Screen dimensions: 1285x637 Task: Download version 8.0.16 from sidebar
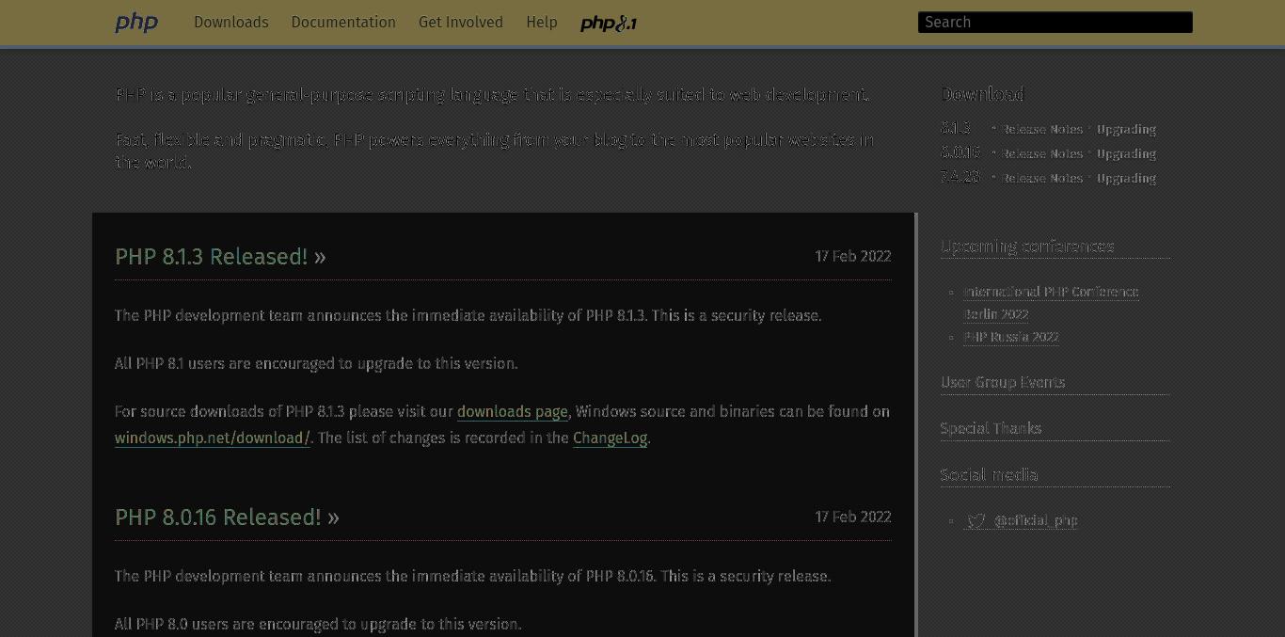click(x=960, y=152)
